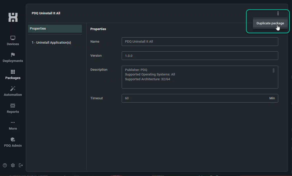Screen dimensions: 292x176
Task: Navigate to the Automation section
Action: click(13, 91)
